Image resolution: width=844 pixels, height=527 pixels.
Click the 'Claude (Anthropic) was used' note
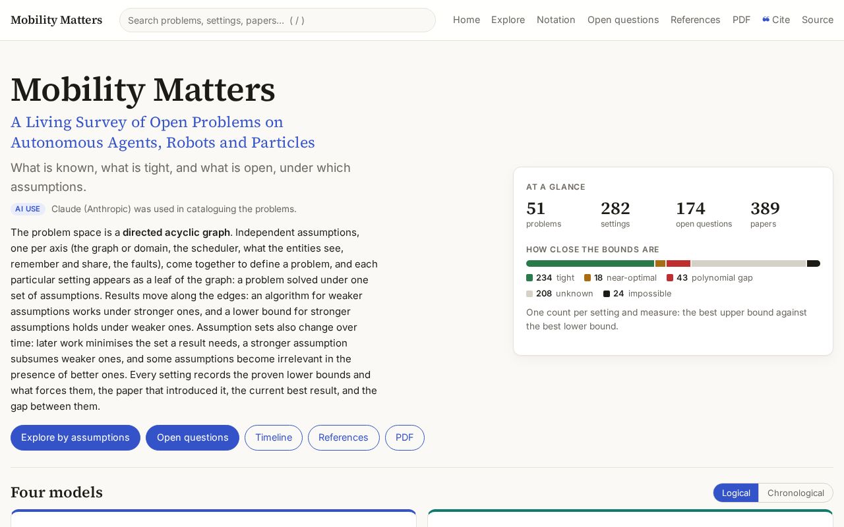tap(174, 209)
